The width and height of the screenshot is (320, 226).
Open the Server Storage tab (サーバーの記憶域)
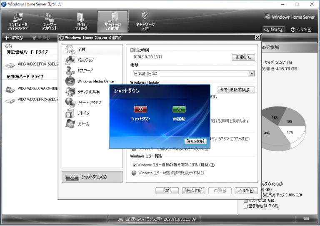pos(112,22)
